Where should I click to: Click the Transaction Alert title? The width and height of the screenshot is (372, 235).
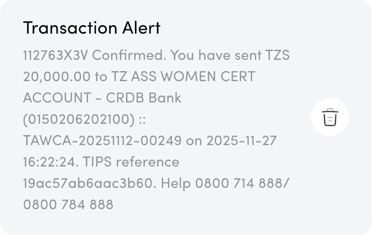tap(92, 28)
